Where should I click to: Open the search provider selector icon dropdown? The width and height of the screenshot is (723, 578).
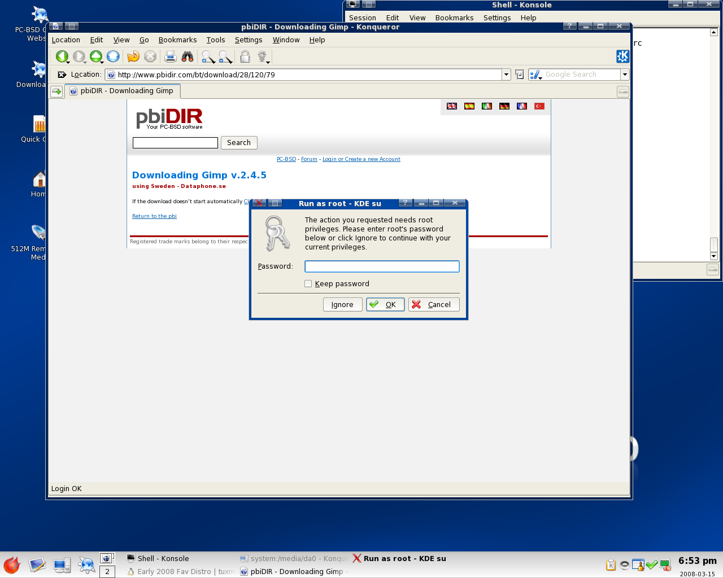click(535, 75)
